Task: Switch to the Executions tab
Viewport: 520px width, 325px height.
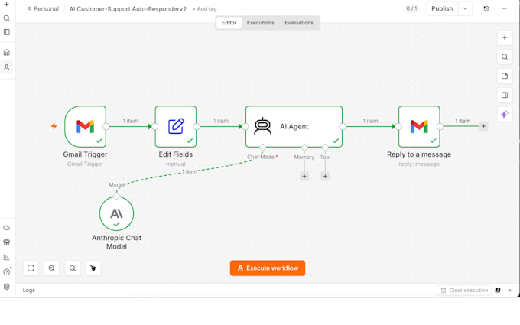Action: click(x=260, y=23)
